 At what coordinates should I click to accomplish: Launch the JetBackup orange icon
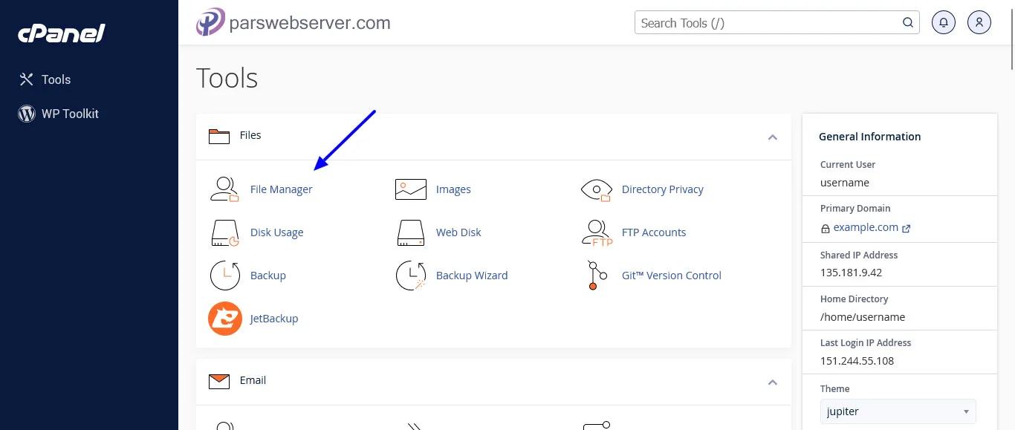point(224,319)
